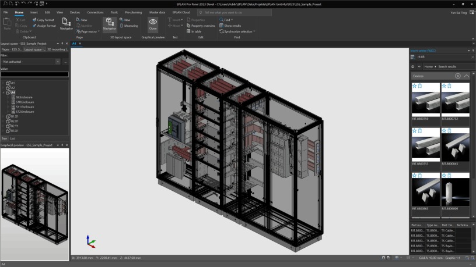Screen dimensions: 476x267
Task: Open Synchronize selection dropdown
Action: pos(254,31)
